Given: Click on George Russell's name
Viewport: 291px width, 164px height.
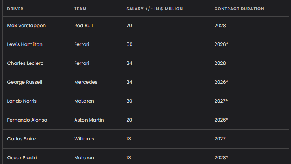Looking at the screenshot, I should click(25, 82).
